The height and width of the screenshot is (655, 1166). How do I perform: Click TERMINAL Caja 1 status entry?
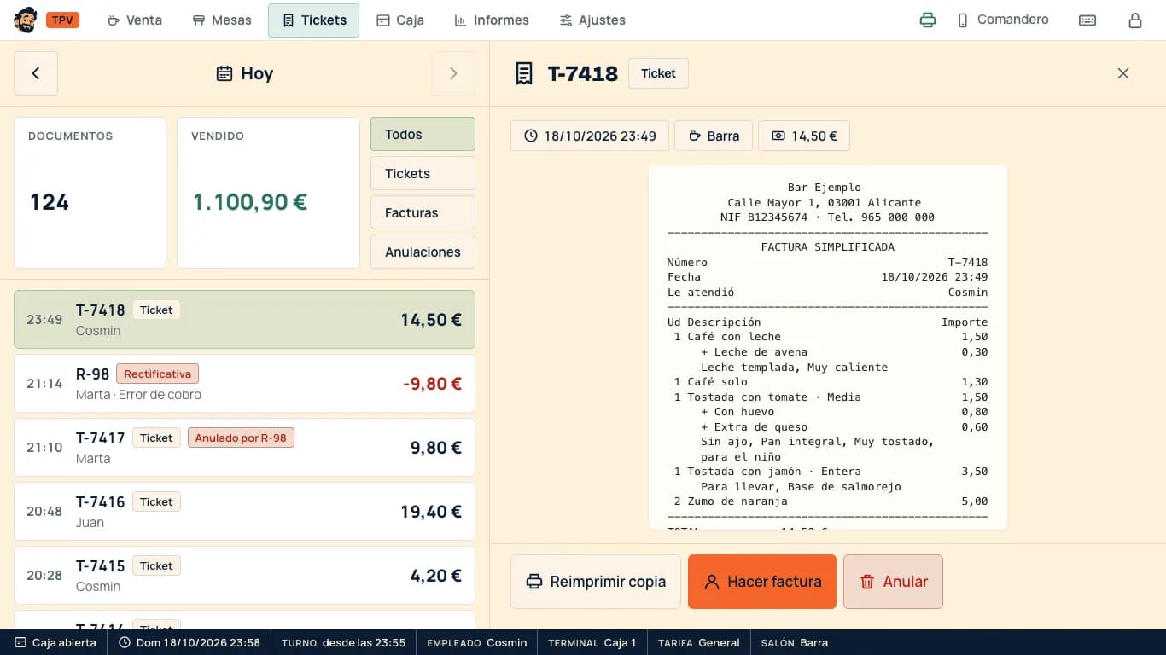click(592, 642)
